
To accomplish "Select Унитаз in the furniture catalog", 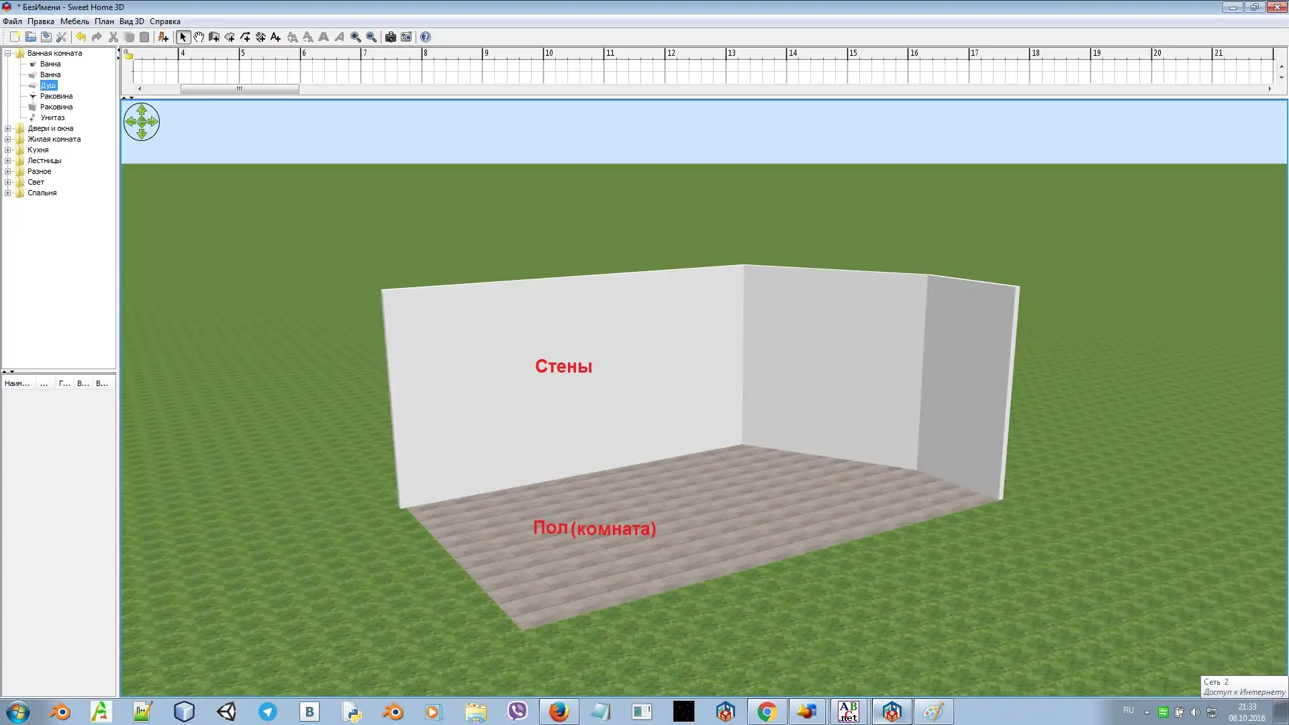I will click(52, 117).
